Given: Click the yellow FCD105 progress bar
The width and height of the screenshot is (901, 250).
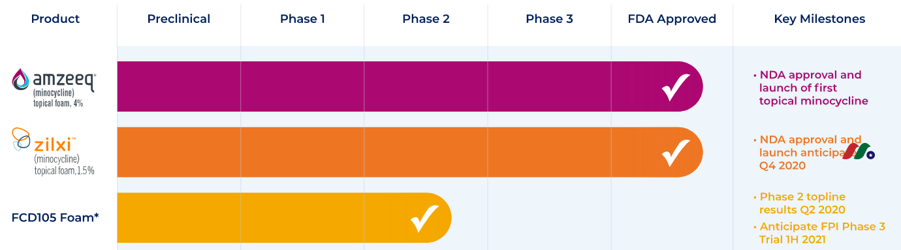Looking at the screenshot, I should [x=285, y=218].
